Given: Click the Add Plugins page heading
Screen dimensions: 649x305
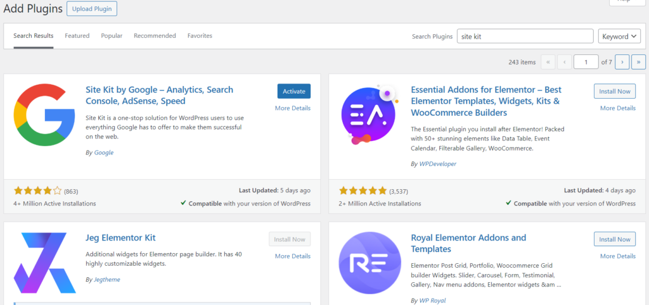Looking at the screenshot, I should click(33, 8).
